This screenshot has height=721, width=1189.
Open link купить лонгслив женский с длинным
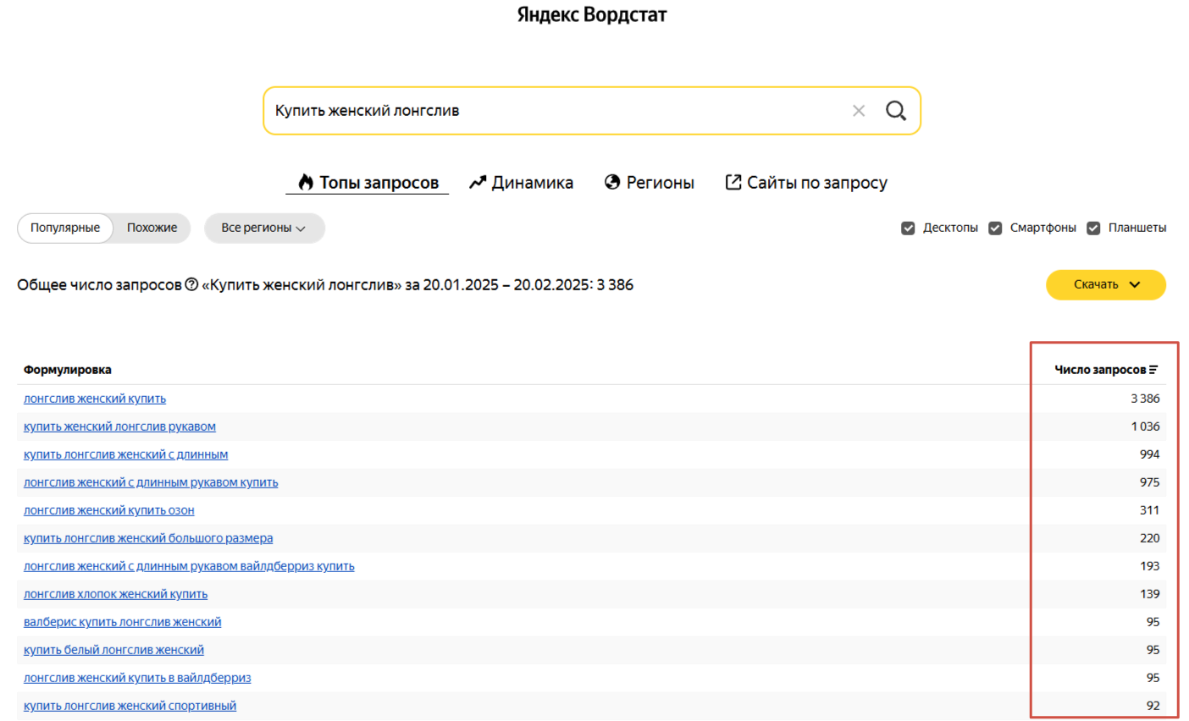pos(125,454)
